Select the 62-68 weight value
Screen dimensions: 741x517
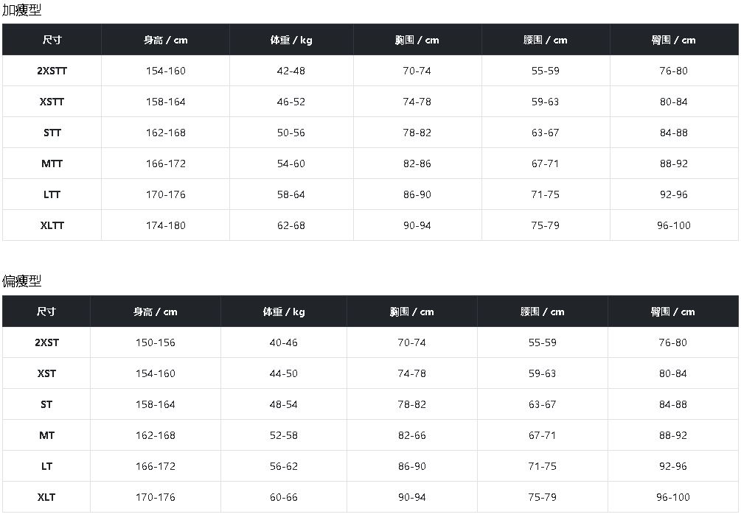(x=291, y=225)
